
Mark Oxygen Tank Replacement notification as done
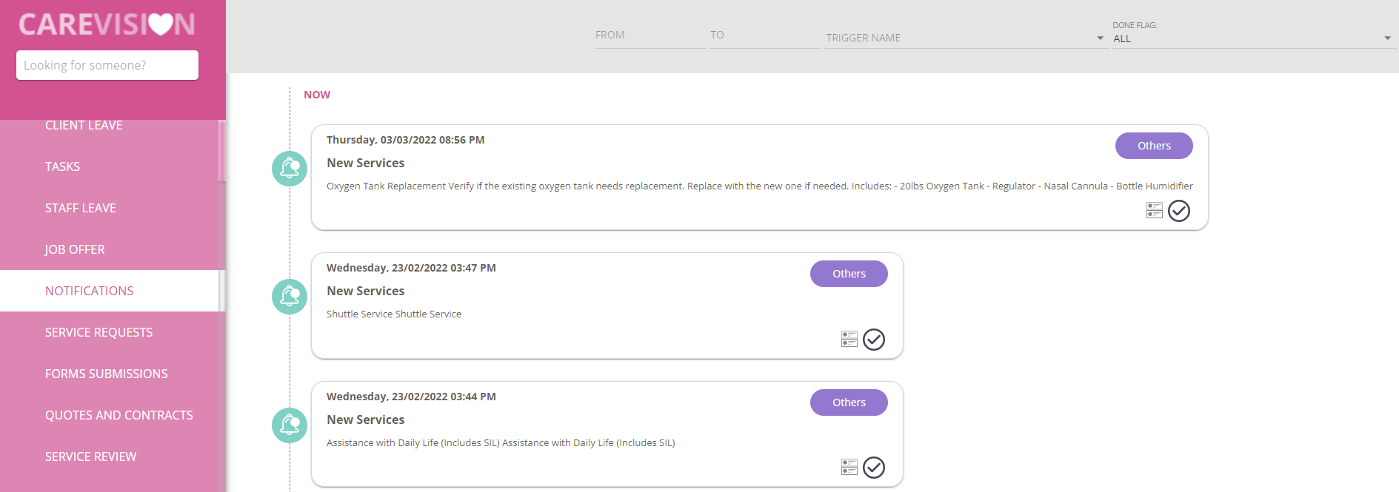tap(1178, 211)
